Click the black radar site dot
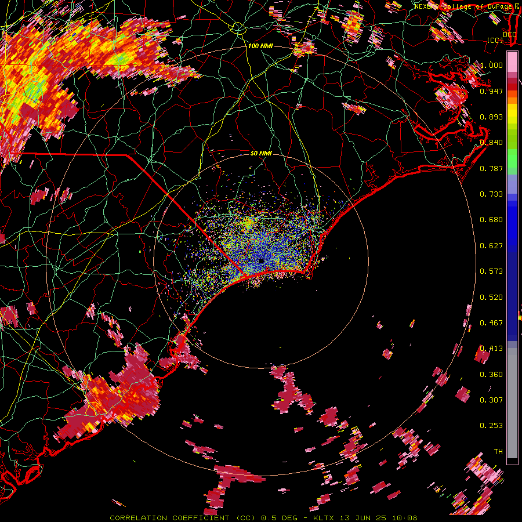The width and height of the screenshot is (522, 522). 261,261
